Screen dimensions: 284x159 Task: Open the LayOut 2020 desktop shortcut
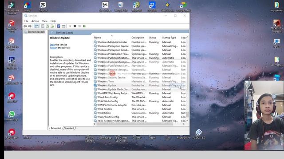coord(12,79)
